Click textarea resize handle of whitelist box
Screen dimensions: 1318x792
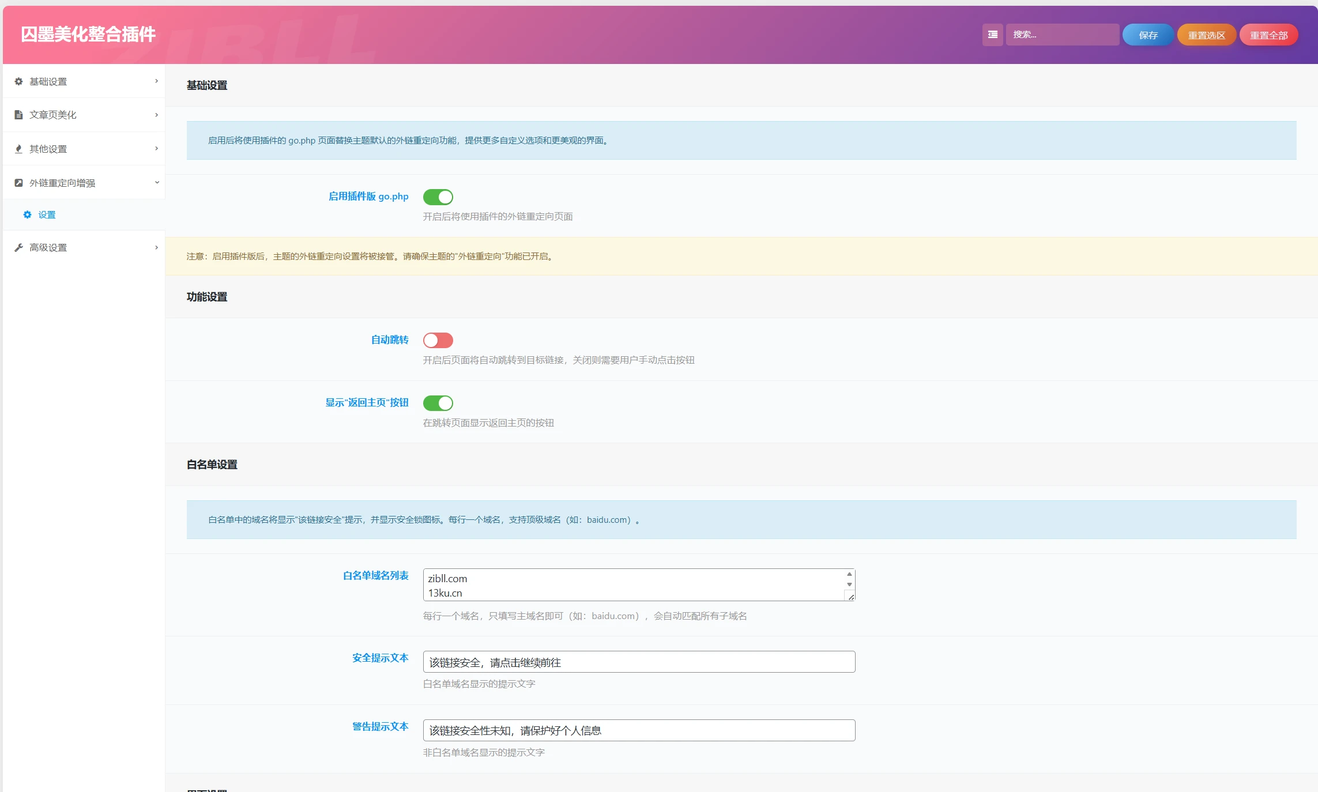850,597
